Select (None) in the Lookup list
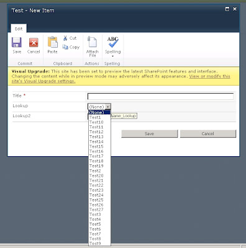This screenshot has height=248, width=246. [x=99, y=112]
